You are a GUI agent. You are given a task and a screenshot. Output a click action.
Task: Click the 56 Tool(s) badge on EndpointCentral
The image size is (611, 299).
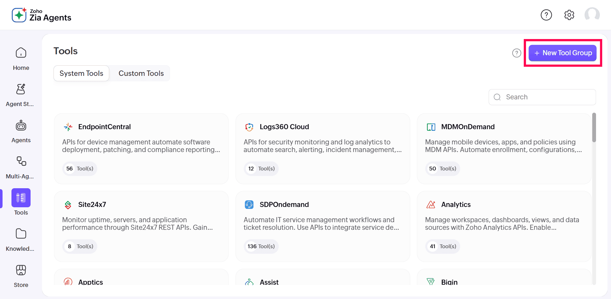[x=80, y=169]
